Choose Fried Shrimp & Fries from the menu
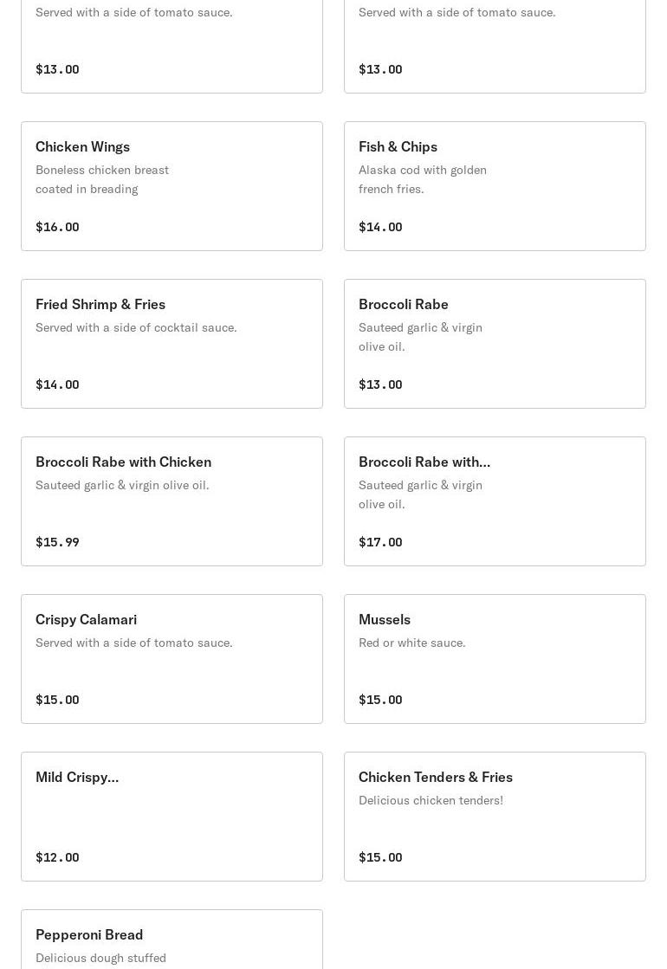This screenshot has width=667, height=969. (x=100, y=304)
